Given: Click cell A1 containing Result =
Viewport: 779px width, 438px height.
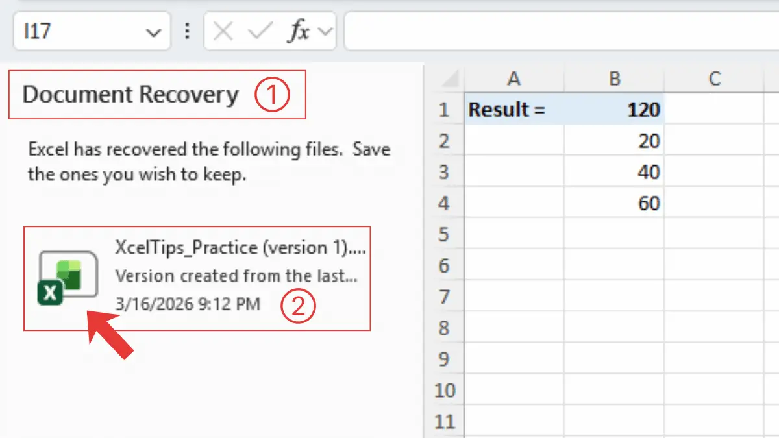Looking at the screenshot, I should tap(514, 110).
